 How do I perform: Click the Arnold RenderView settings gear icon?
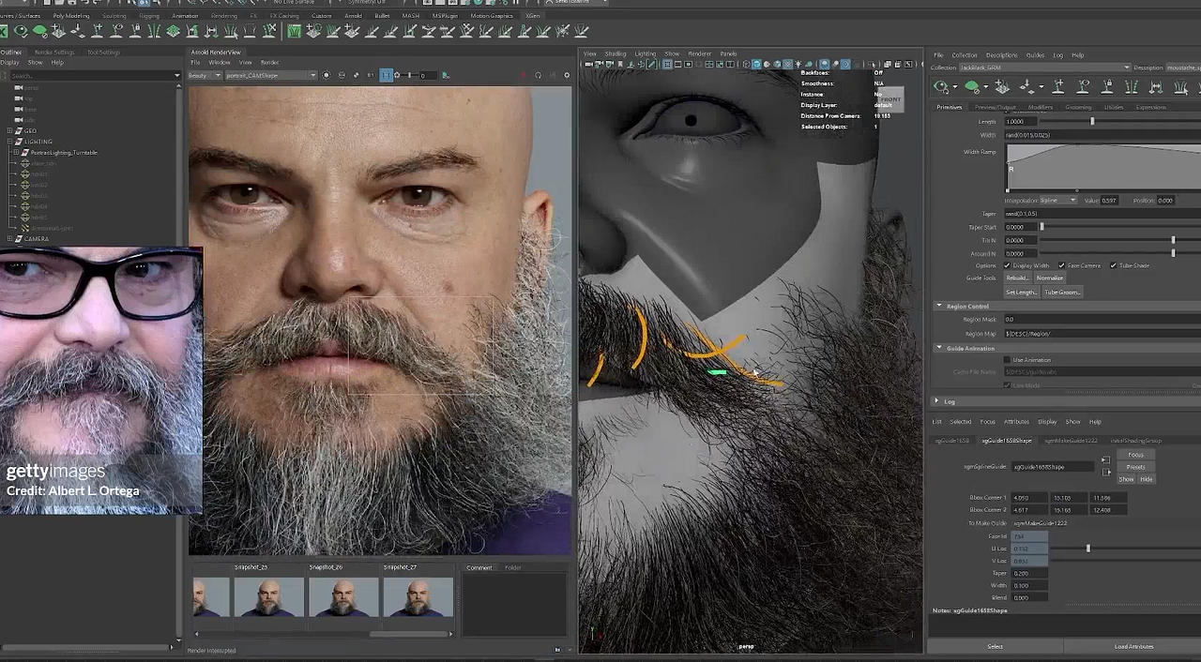566,75
